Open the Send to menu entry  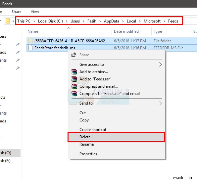(86, 103)
